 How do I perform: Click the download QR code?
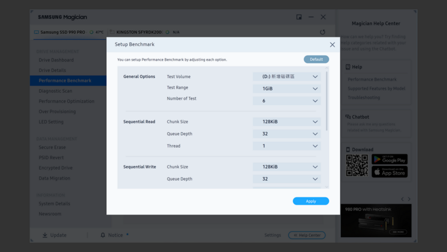[x=357, y=165]
